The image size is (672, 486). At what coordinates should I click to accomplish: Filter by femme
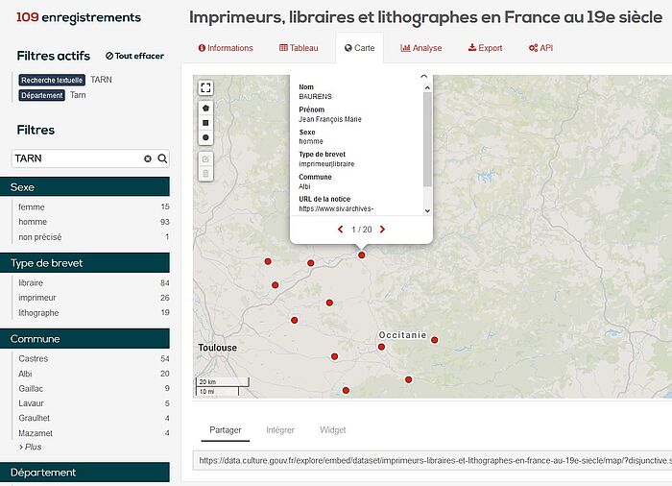93,207
